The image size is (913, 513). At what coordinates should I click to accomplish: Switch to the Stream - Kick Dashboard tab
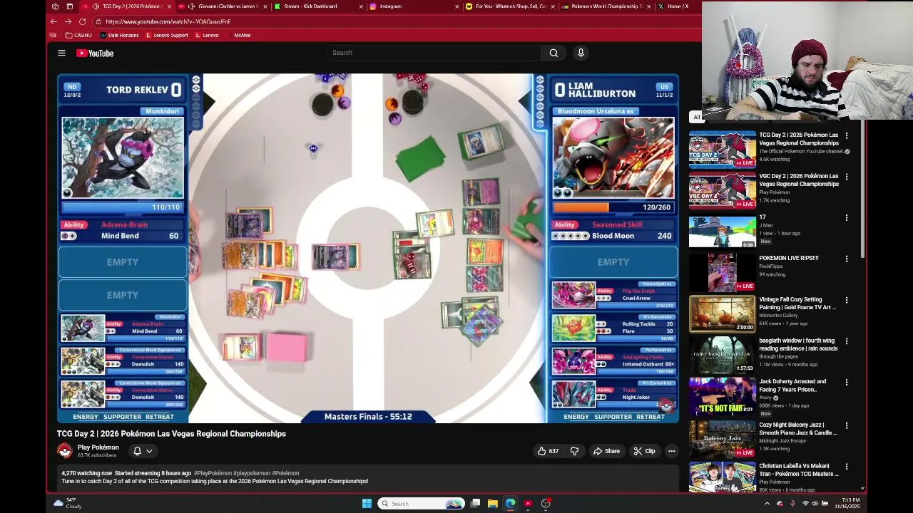click(317, 6)
